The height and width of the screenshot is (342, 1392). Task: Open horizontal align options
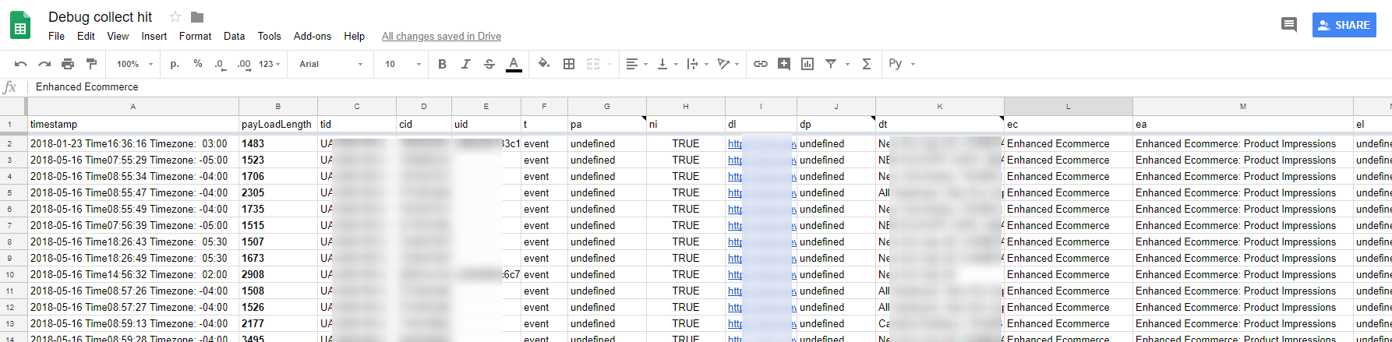637,64
